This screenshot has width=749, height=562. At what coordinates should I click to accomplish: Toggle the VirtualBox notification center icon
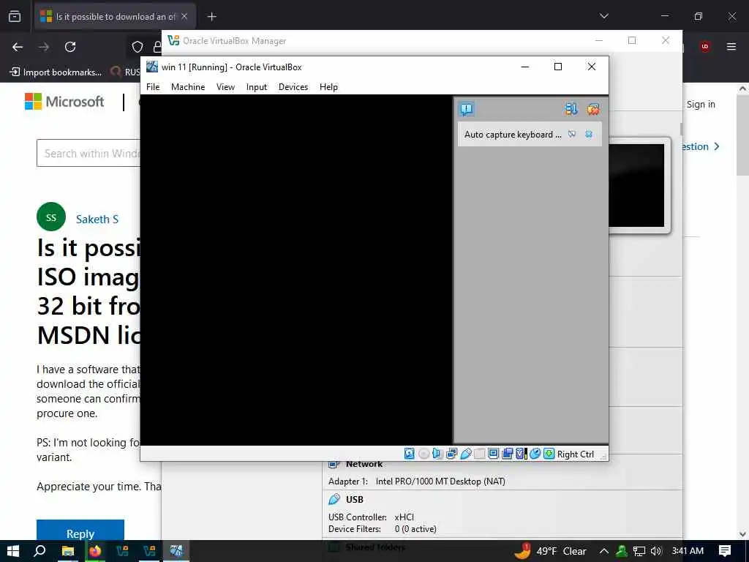point(466,110)
